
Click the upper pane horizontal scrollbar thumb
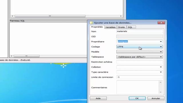coord(50,16)
